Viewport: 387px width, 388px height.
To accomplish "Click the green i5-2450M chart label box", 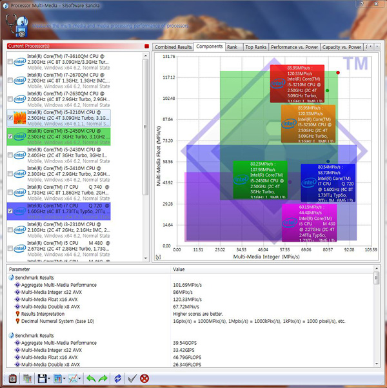I will pos(260,180).
